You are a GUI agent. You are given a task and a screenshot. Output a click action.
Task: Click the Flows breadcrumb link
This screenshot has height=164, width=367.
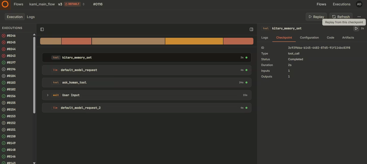click(x=18, y=4)
